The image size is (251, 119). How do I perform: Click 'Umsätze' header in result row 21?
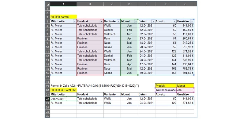coord(185,94)
